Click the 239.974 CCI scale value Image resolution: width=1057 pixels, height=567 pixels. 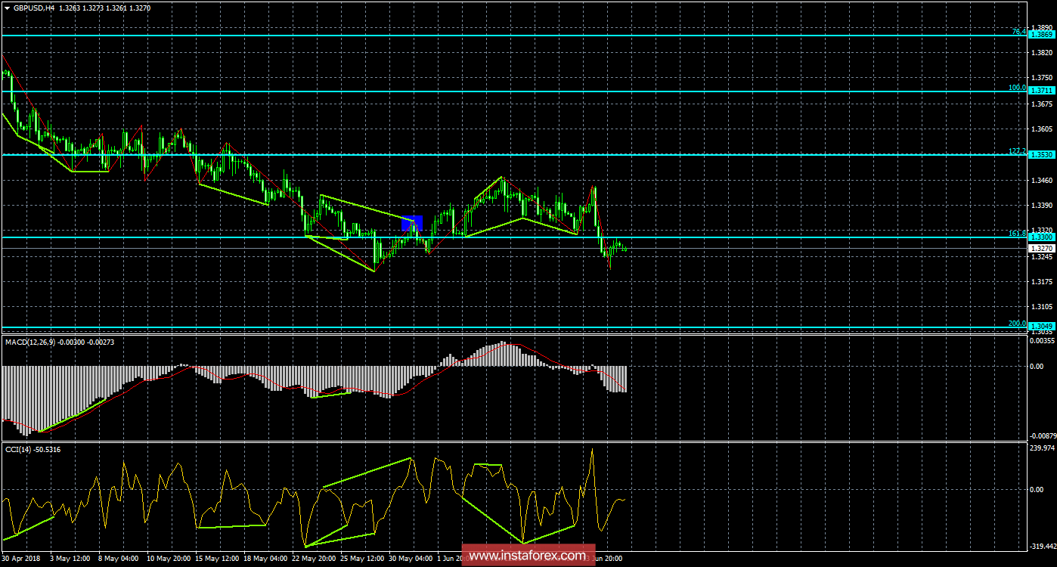1043,448
